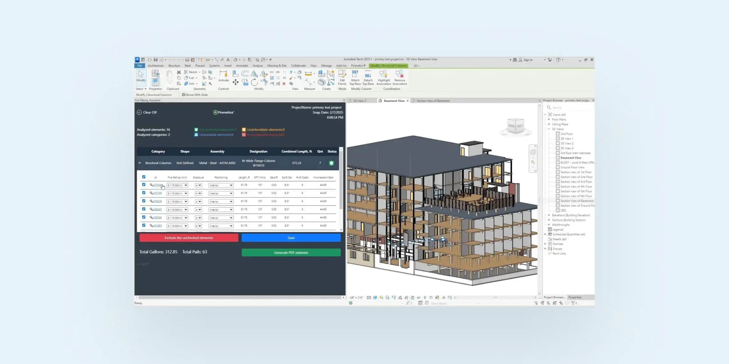
Task: Click the Clear Off back arrow
Action: coord(139,112)
